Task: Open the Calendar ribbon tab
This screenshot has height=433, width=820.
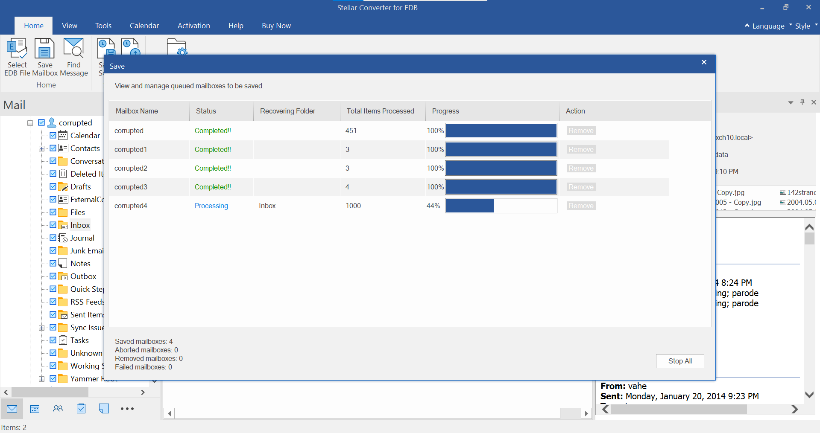Action: coord(144,26)
